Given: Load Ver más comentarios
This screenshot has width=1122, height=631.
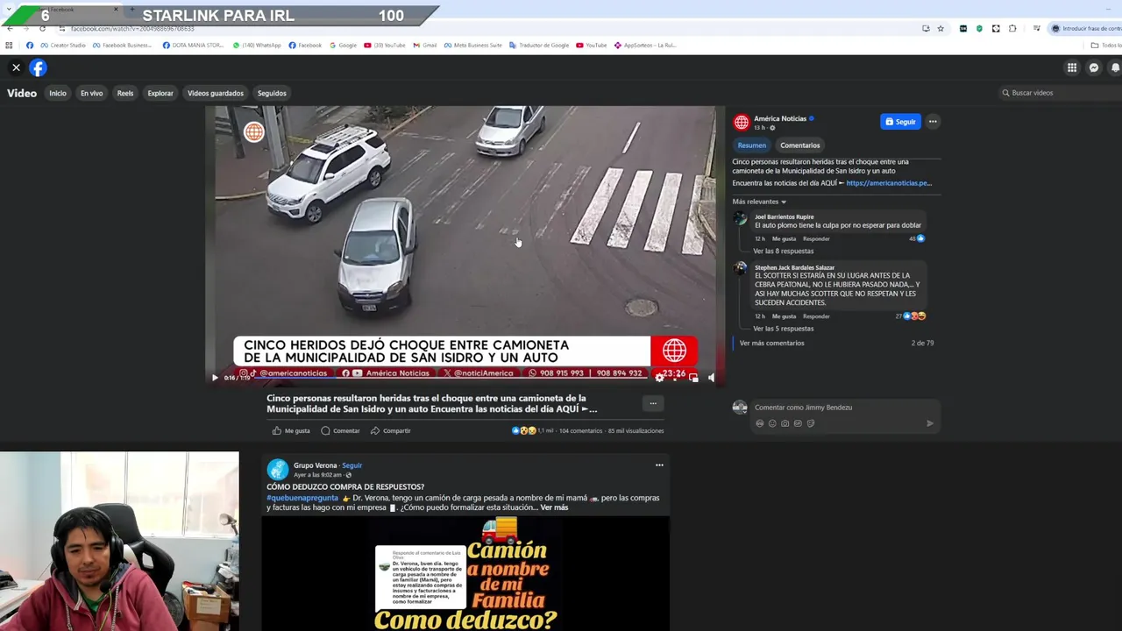Looking at the screenshot, I should point(771,343).
